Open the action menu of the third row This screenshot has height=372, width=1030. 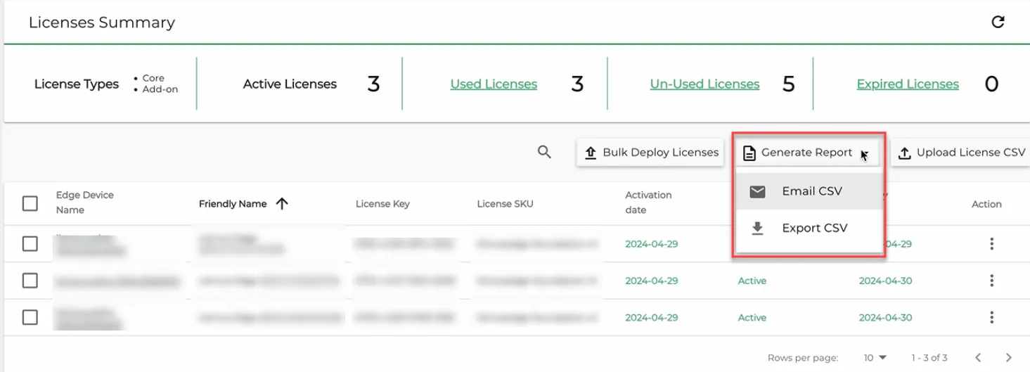tap(991, 317)
